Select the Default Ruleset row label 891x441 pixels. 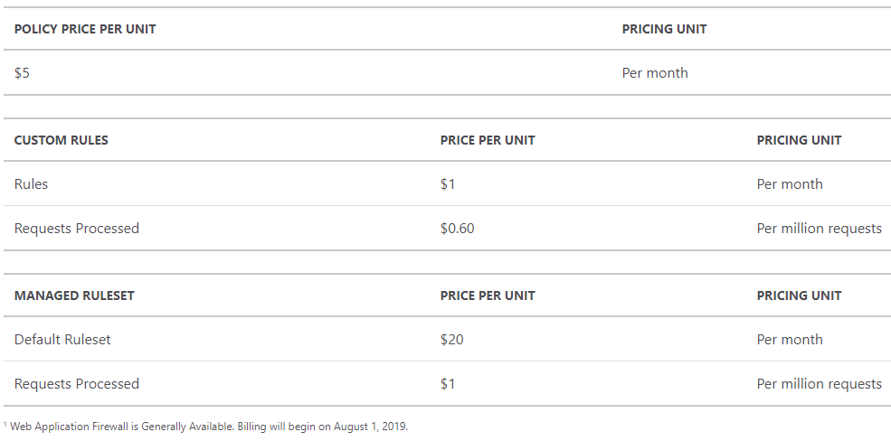[x=62, y=340]
